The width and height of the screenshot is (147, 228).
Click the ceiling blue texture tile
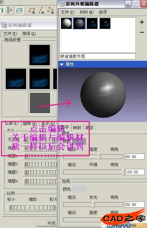coord(40,55)
